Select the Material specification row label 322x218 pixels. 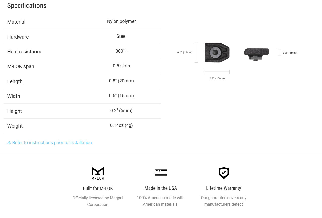click(16, 22)
